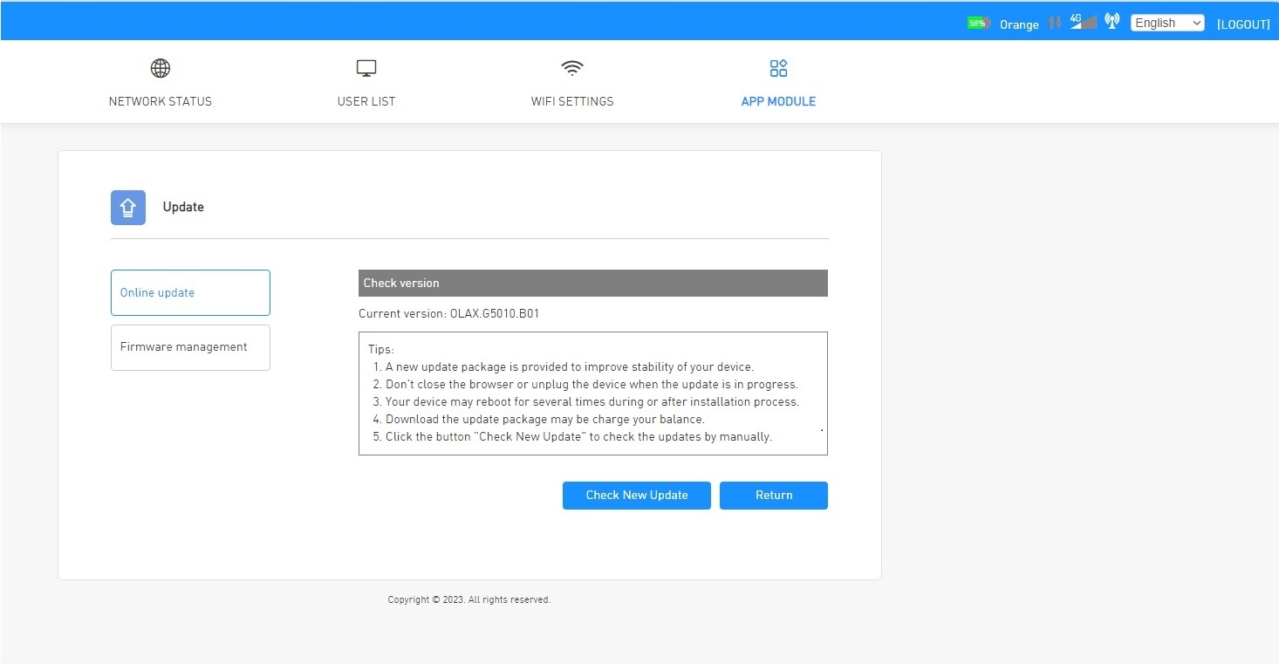Click the App Module grid icon
The image size is (1279, 664).
pyautogui.click(x=778, y=68)
